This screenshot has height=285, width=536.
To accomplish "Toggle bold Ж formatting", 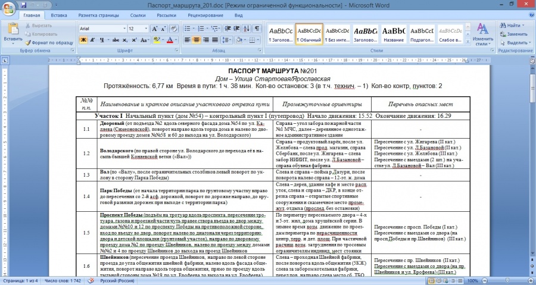I will pos(83,40).
